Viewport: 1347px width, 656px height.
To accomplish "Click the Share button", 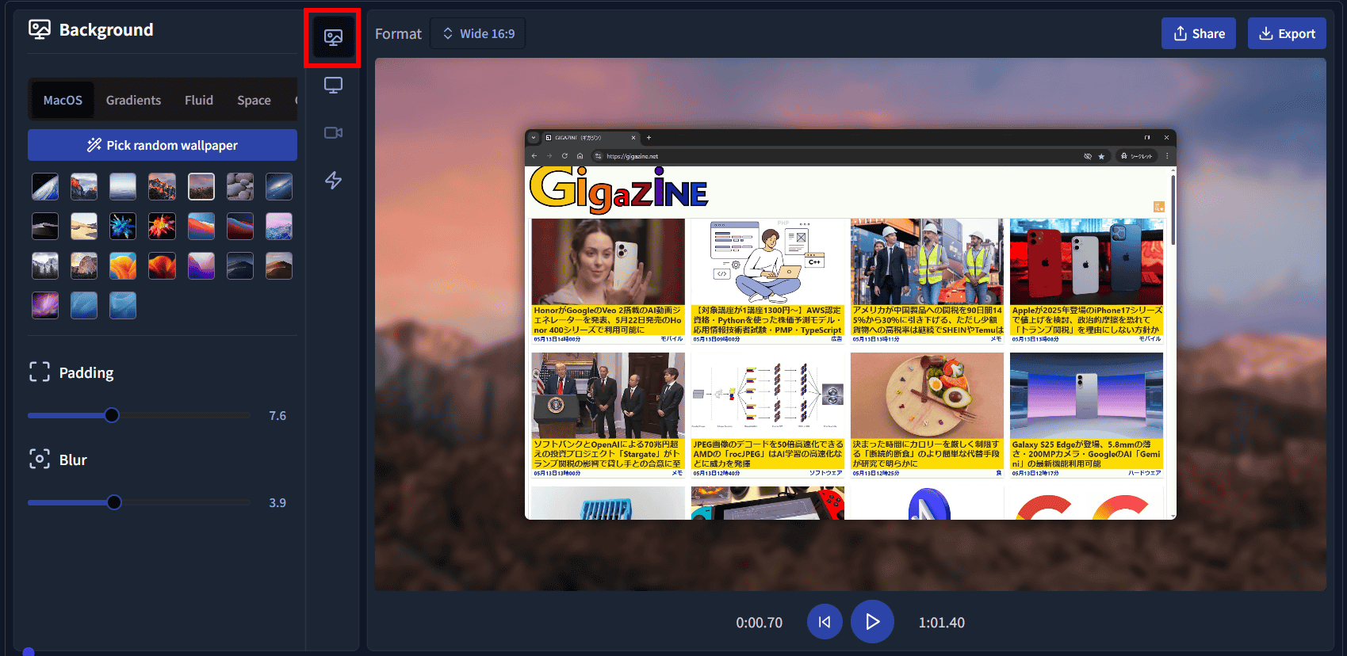I will (x=1198, y=33).
